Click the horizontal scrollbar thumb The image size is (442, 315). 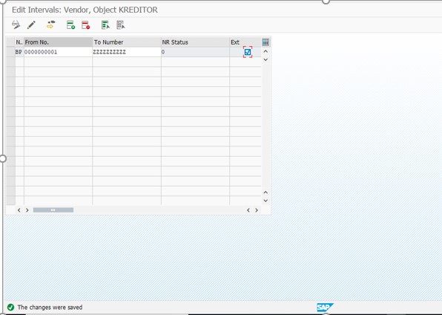click(x=53, y=210)
